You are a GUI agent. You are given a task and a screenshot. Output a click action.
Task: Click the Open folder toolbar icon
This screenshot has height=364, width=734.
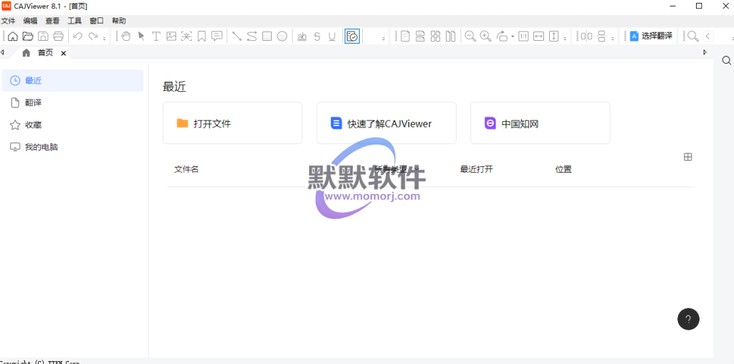(28, 36)
